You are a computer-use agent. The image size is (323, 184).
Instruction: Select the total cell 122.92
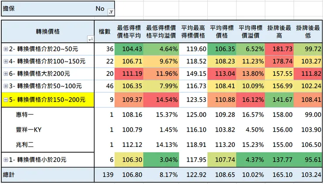[x=193, y=175]
